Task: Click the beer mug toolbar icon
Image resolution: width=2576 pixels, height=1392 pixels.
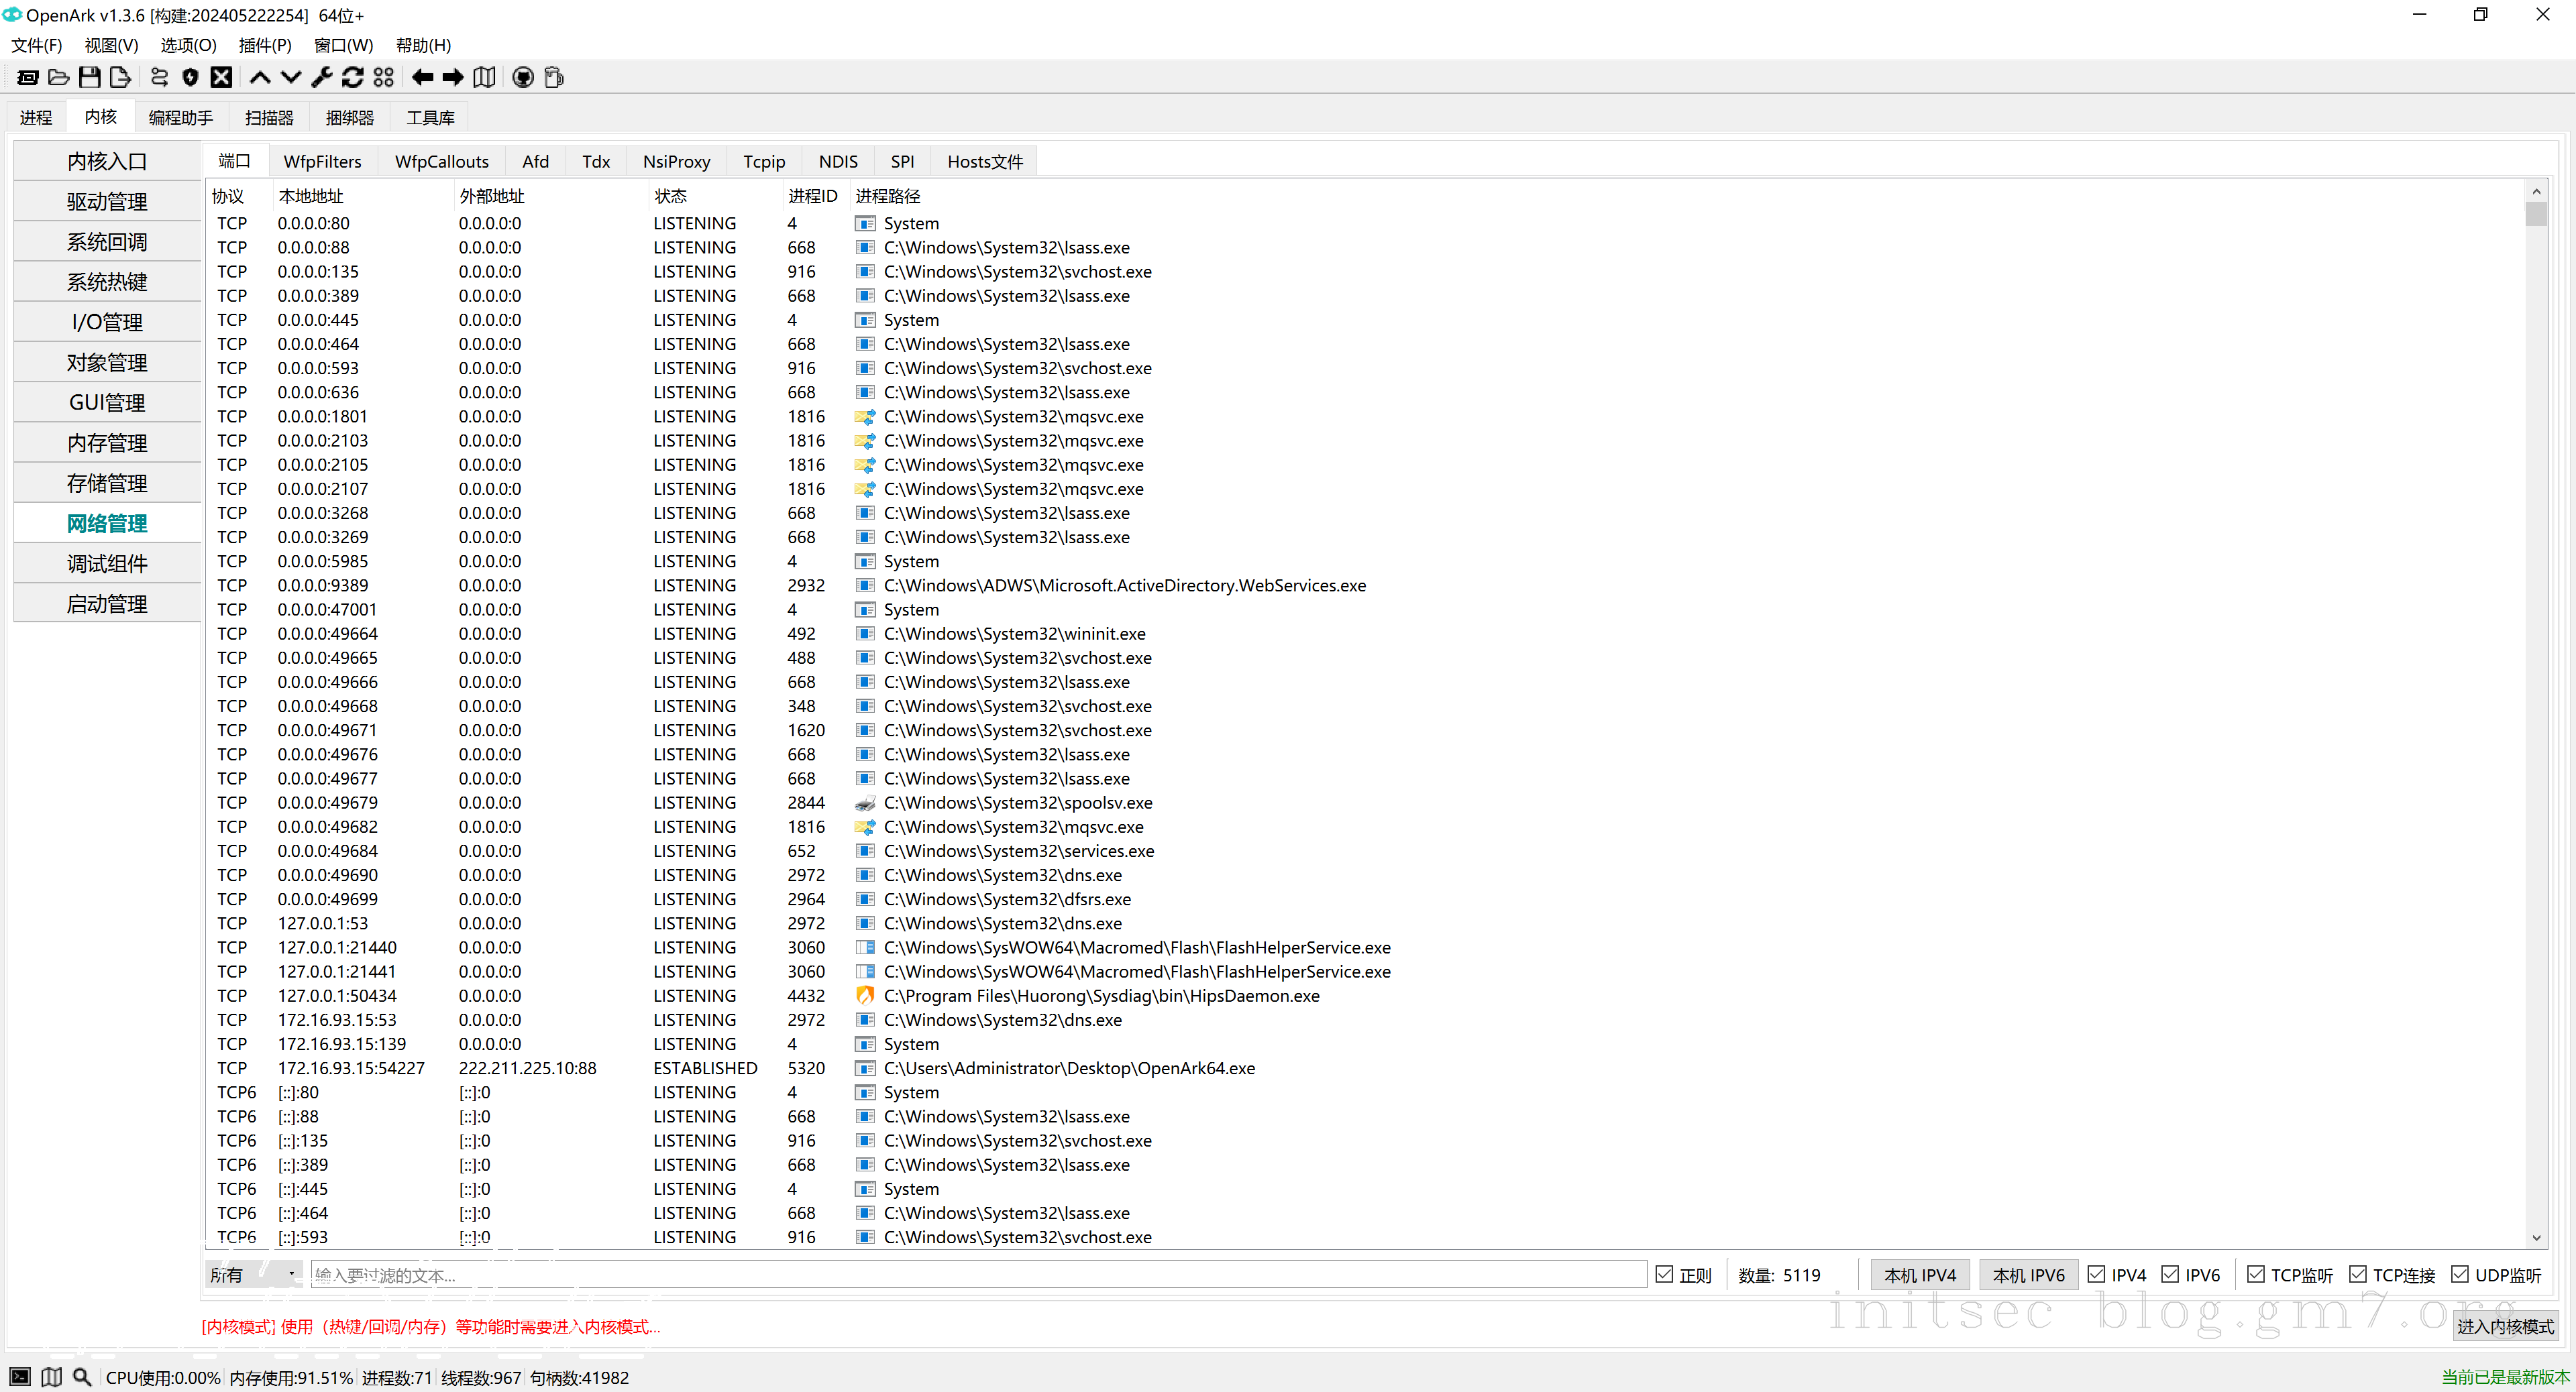Action: pyautogui.click(x=554, y=77)
